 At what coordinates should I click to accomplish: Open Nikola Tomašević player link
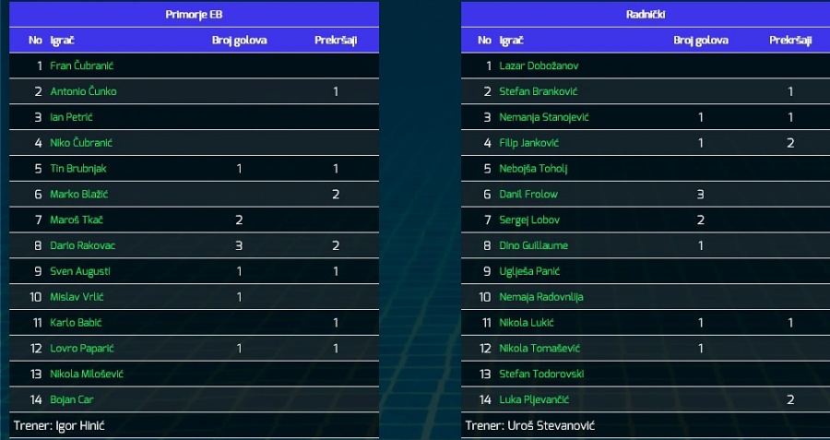click(539, 349)
